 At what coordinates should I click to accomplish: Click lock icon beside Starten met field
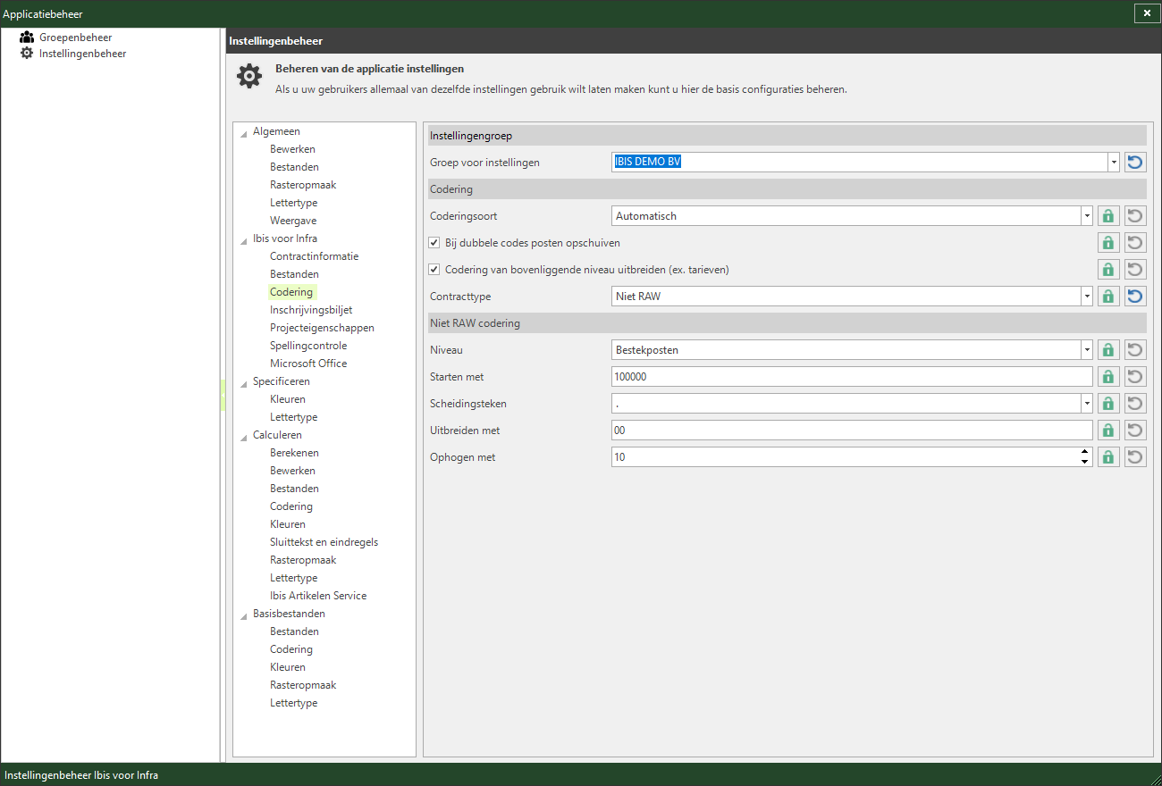click(x=1108, y=377)
